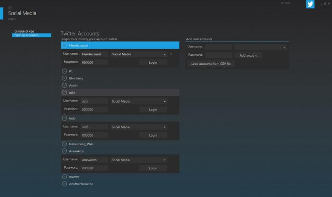Collapse the NewAccount header row
The height and width of the screenshot is (197, 332).
pyautogui.click(x=120, y=45)
